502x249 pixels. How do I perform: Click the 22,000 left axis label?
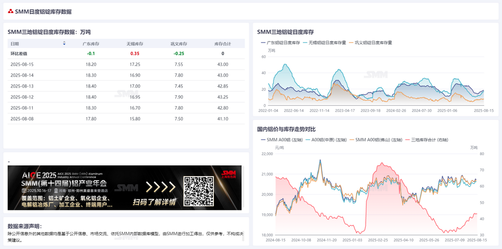pyautogui.click(x=267, y=154)
